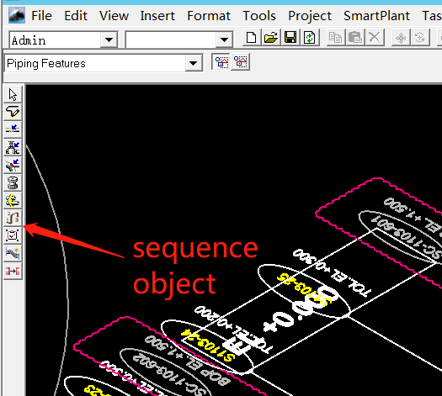This screenshot has width=442, height=396.
Task: Click the yellow S1103-15 label in drawing
Action: tap(305, 289)
